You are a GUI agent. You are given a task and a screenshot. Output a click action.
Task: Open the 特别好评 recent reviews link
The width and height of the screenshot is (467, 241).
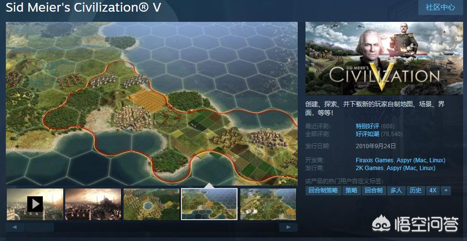point(368,126)
